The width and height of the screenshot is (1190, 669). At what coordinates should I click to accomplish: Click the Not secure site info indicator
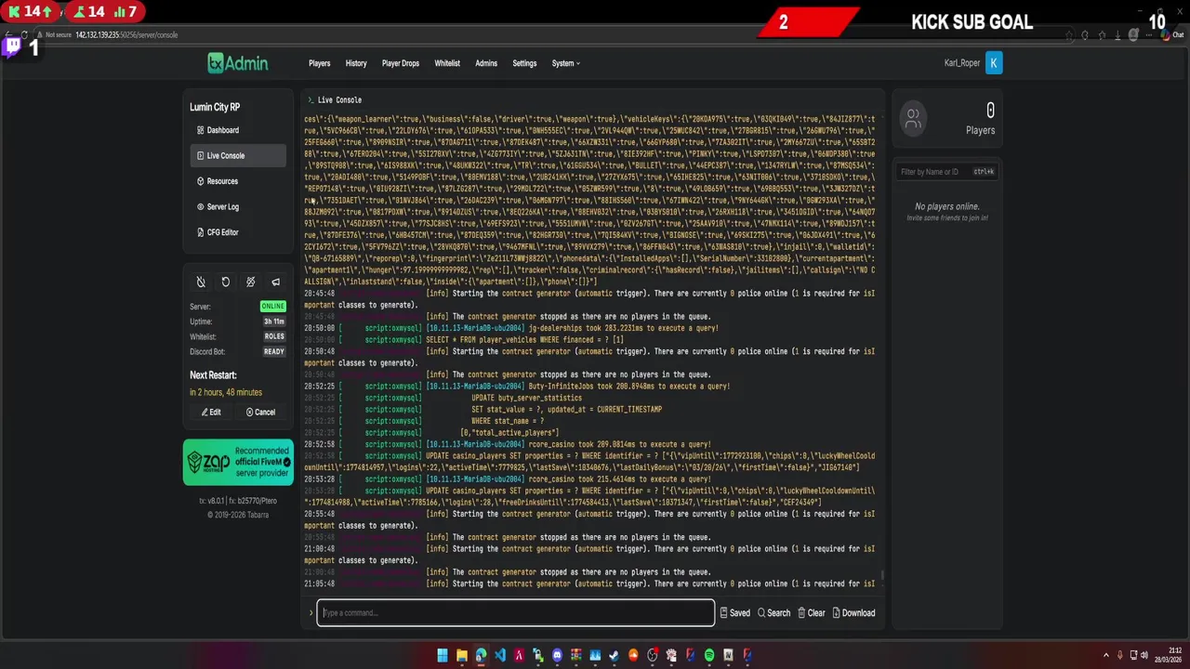55,35
